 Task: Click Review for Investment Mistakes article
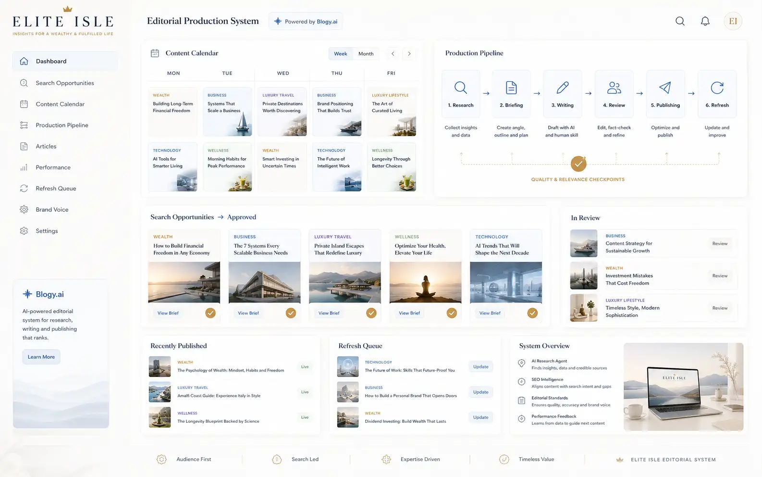point(720,276)
